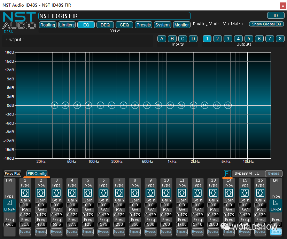Toggle Bypass for EQ band 11
Image resolution: width=287 pixels, height=239 pixels.
(x=182, y=231)
